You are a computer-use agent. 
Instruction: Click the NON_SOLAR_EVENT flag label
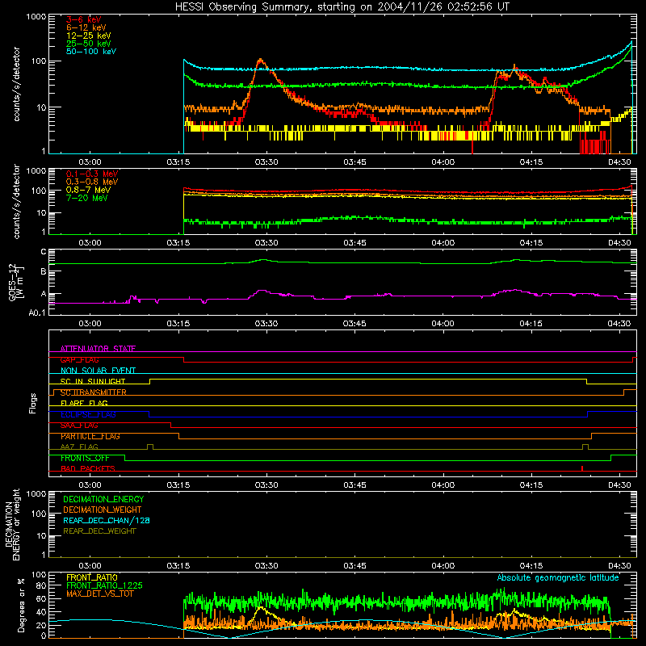tap(98, 371)
